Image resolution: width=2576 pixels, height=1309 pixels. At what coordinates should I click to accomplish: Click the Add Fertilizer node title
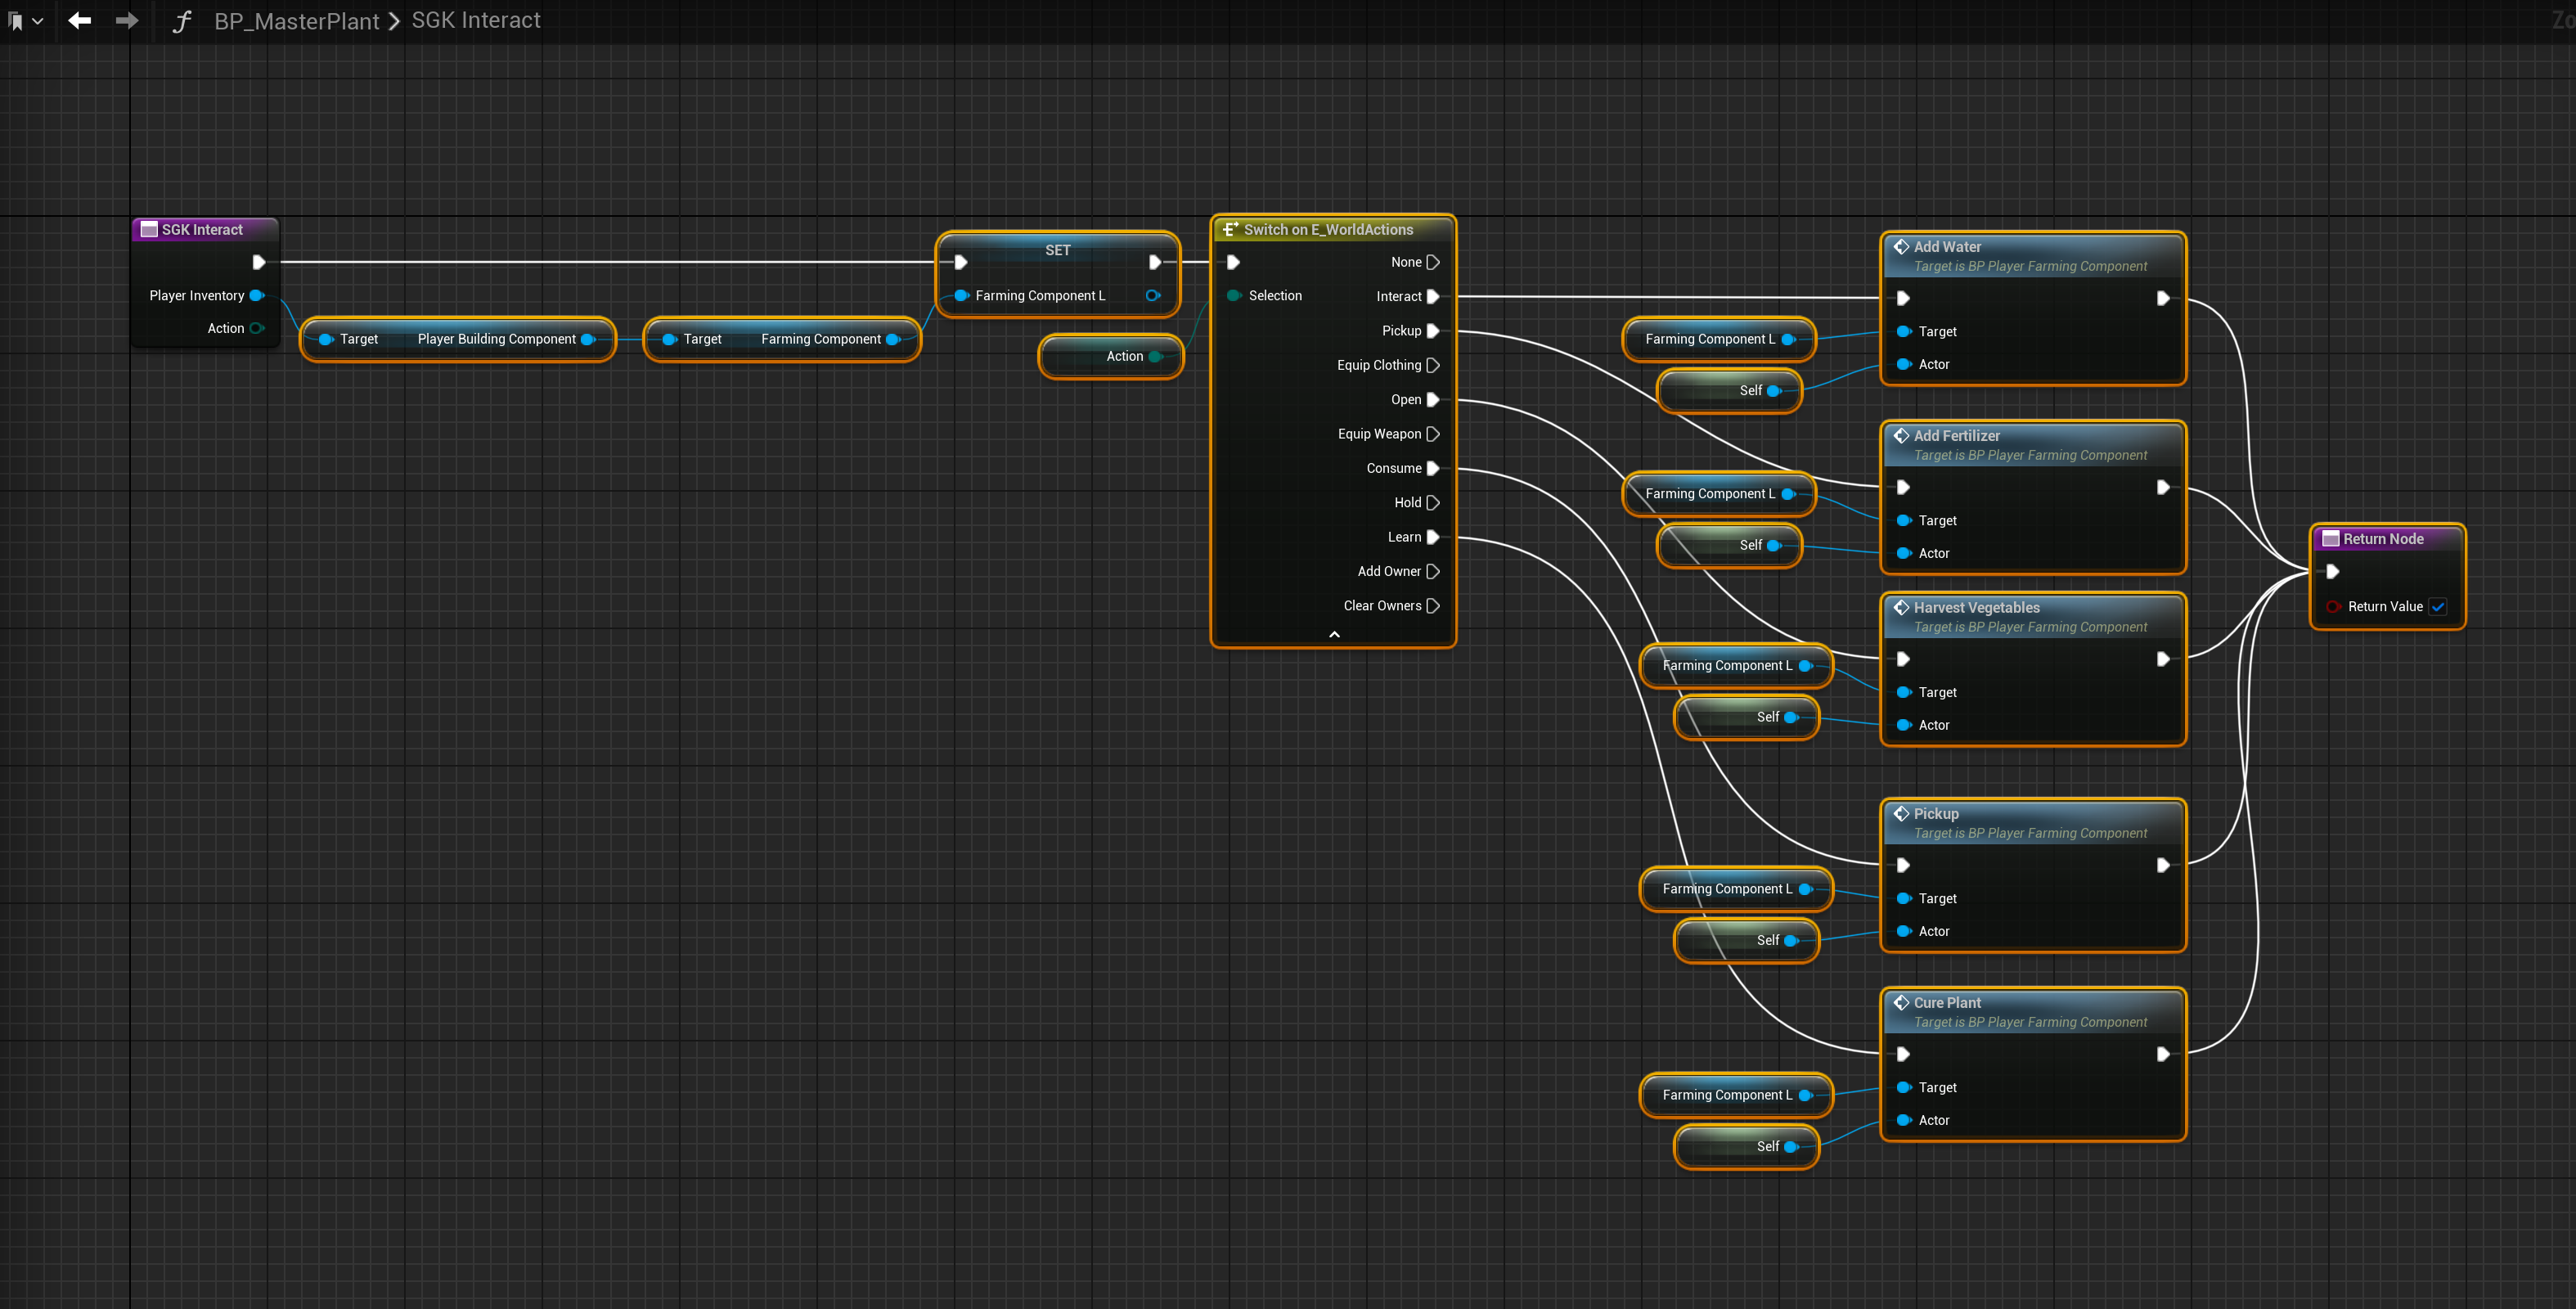point(1956,435)
